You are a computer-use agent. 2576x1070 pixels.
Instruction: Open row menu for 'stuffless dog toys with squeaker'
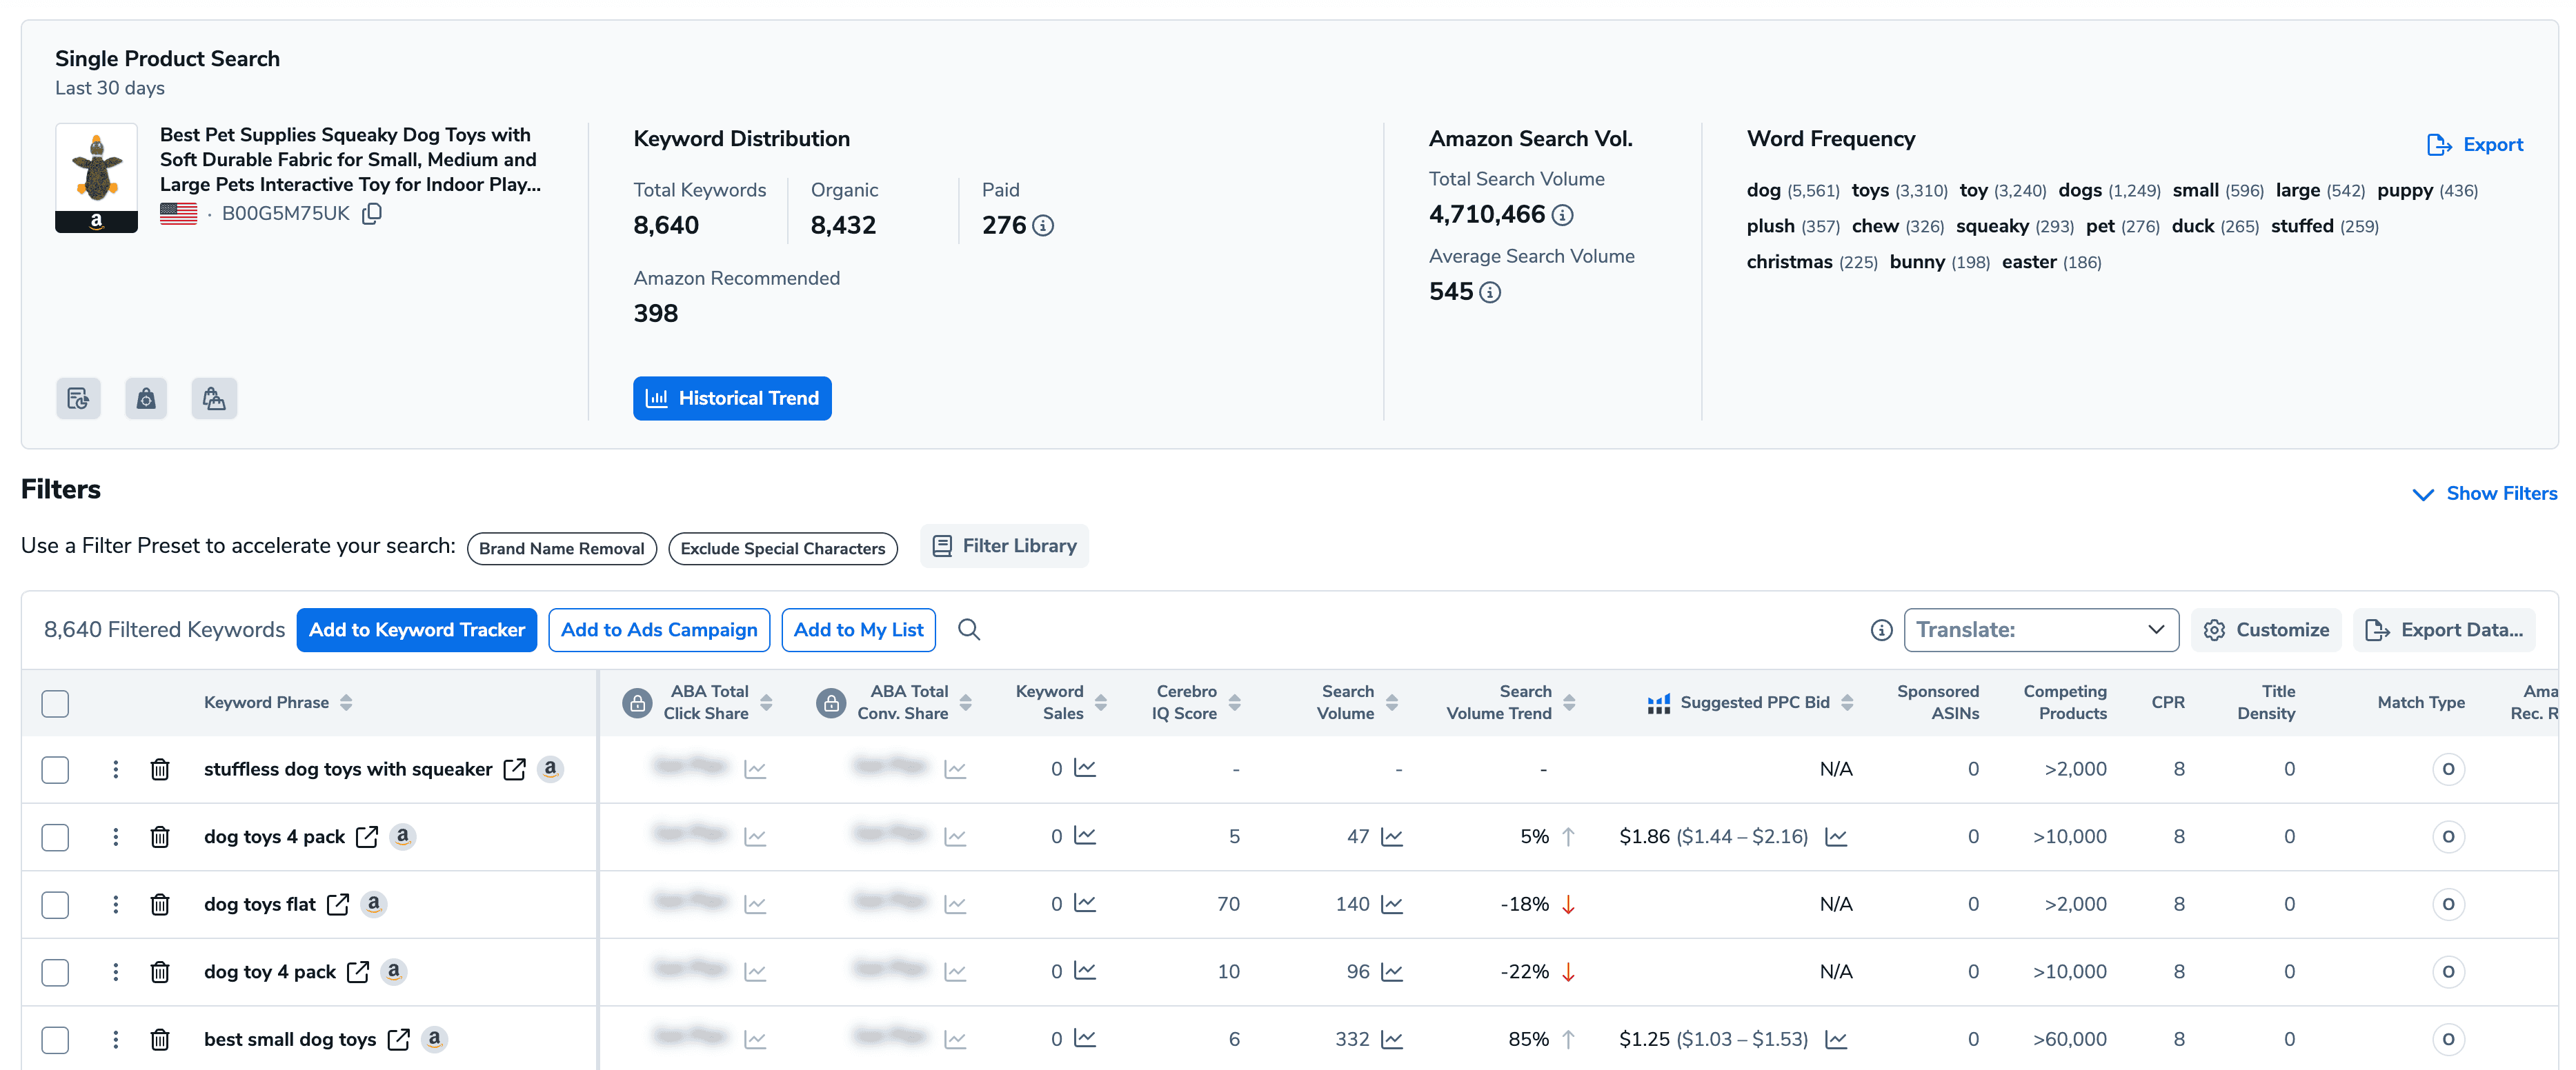(x=116, y=769)
